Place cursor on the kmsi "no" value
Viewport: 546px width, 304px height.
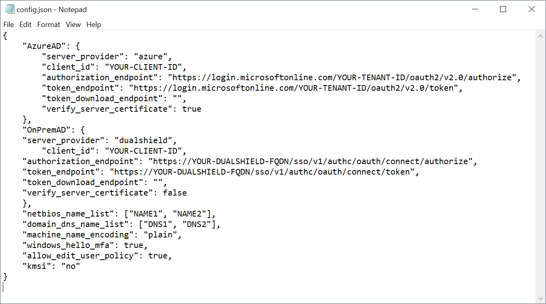[x=70, y=266]
